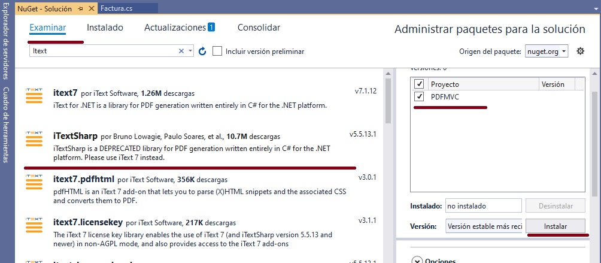
Task: Open the Actualizaciones tab
Action: pyautogui.click(x=175, y=28)
